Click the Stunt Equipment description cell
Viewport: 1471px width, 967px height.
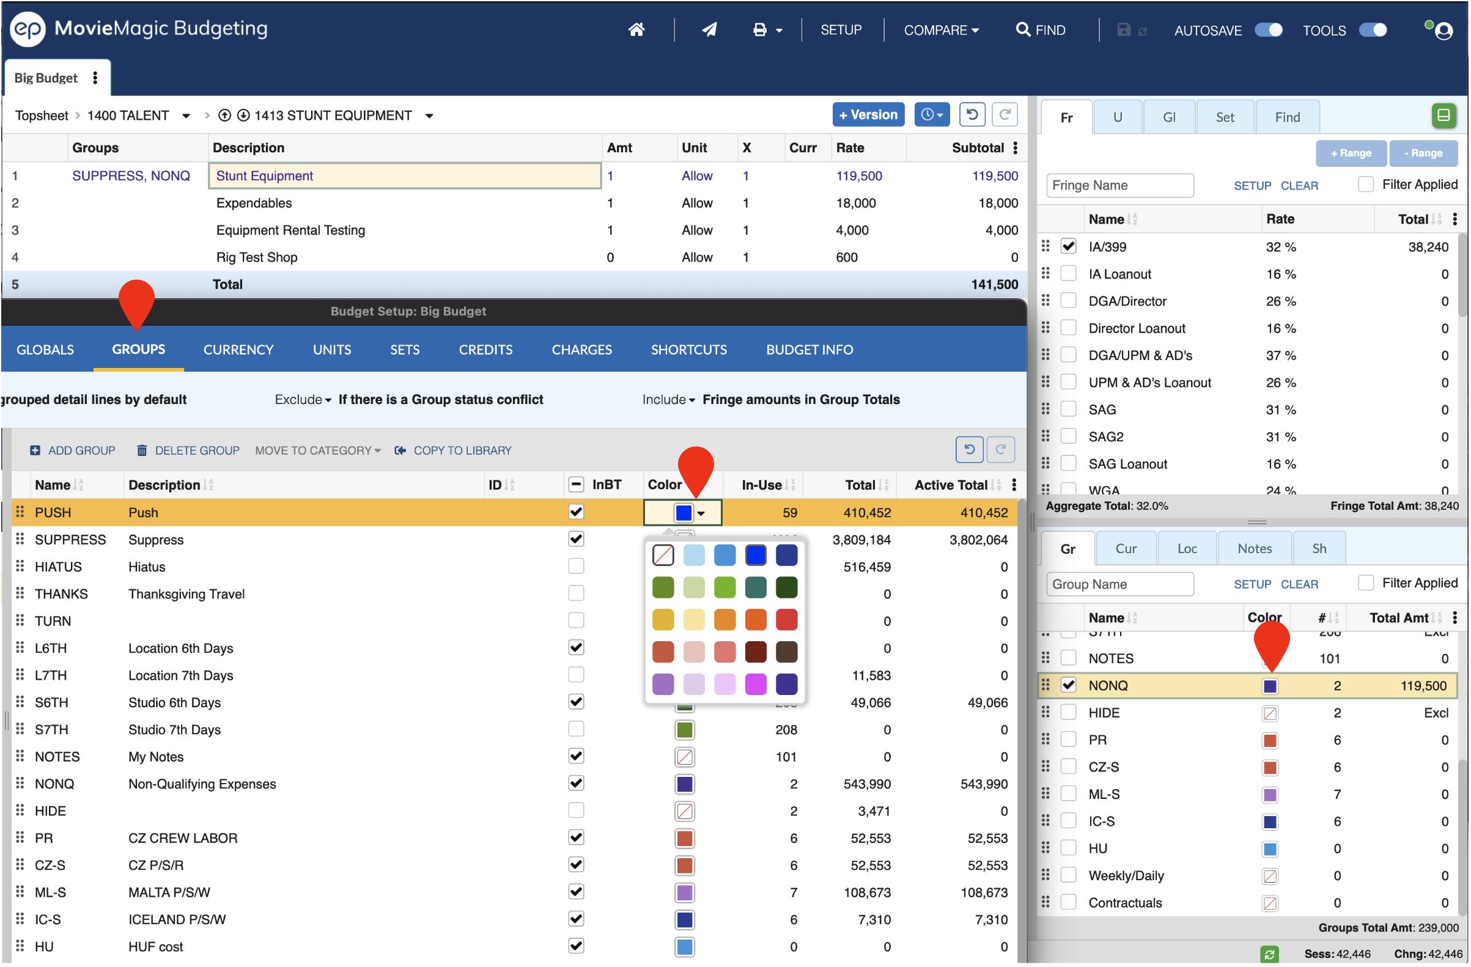coord(405,175)
